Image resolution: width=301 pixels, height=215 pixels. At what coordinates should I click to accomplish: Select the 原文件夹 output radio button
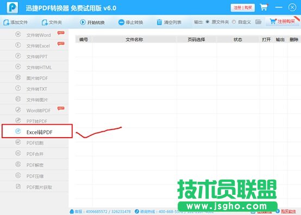point(208,22)
